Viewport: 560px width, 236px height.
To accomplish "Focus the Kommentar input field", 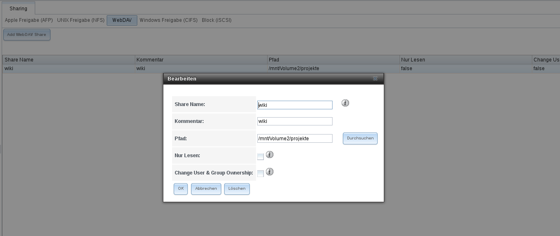I will coord(295,121).
